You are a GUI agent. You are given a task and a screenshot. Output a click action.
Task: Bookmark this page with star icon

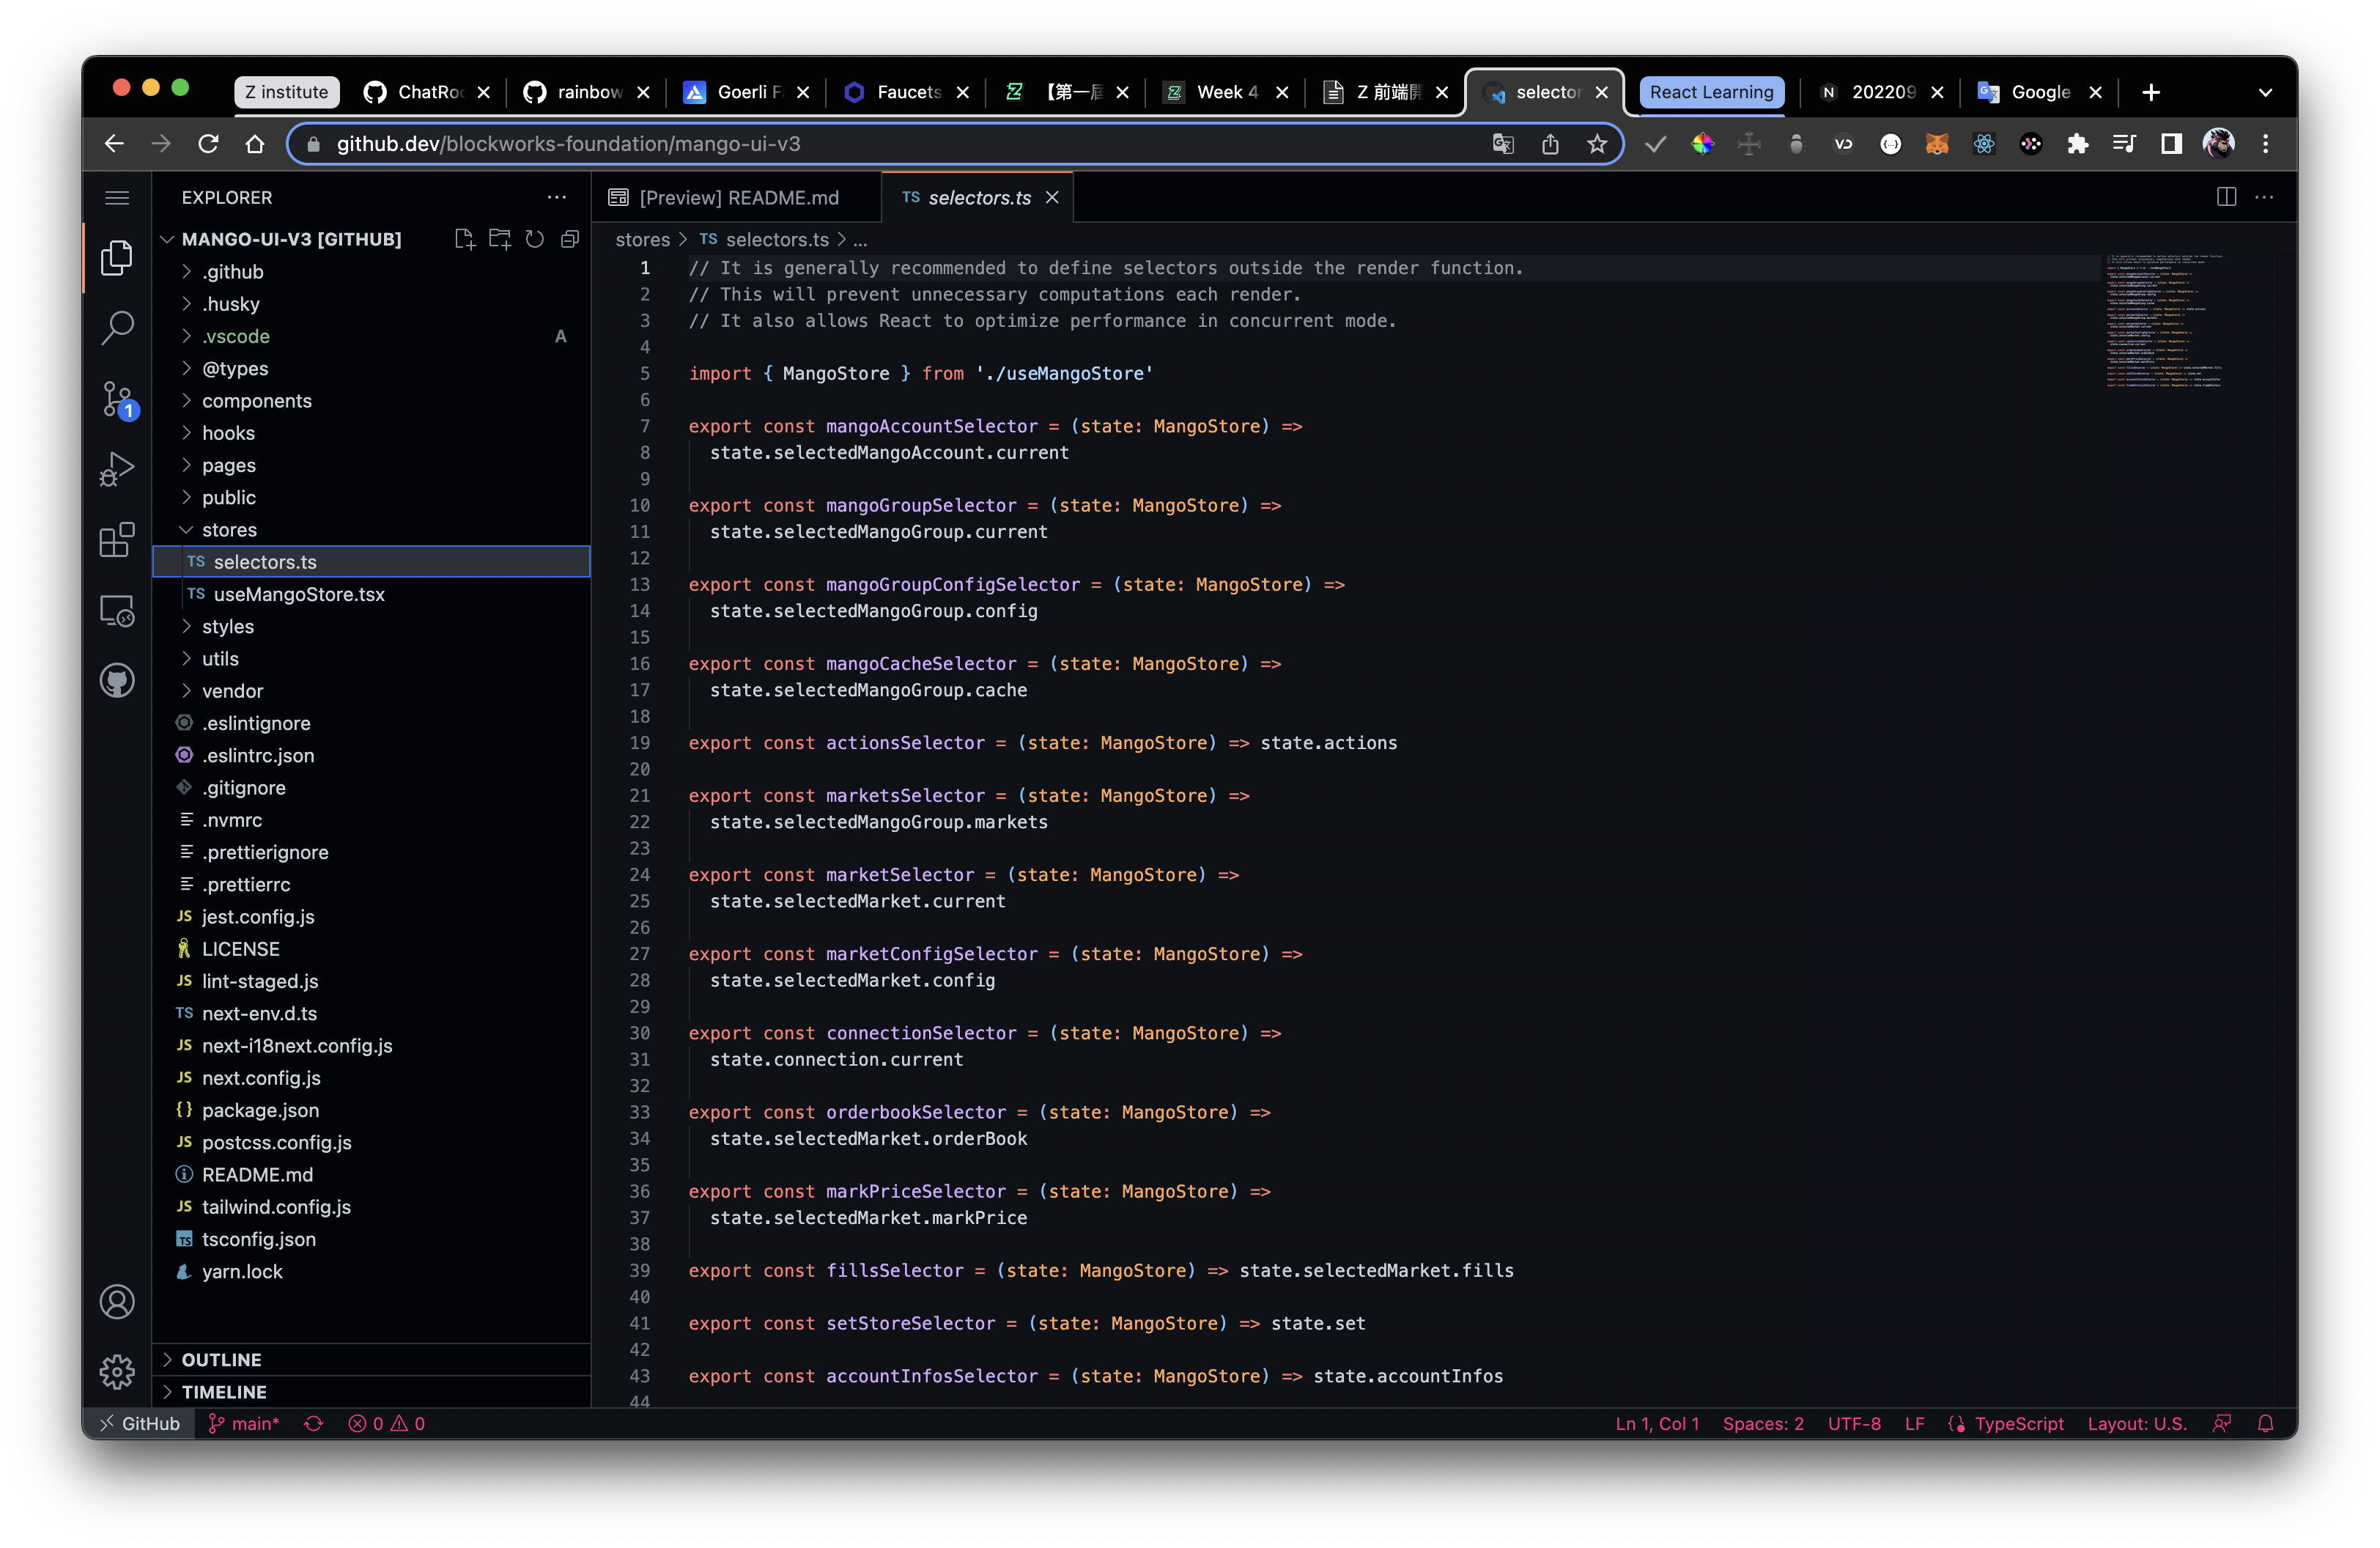(x=1597, y=144)
